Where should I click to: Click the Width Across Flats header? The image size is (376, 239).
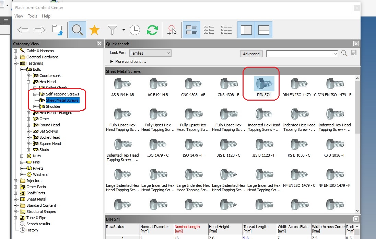pos(294,229)
